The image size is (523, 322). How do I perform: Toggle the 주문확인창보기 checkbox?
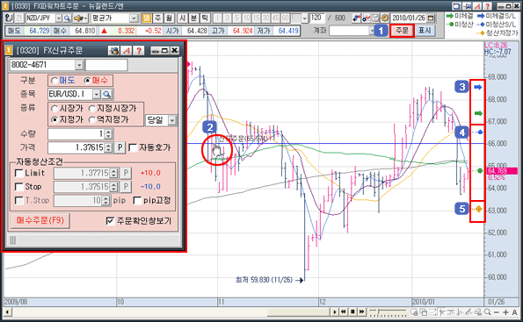(110, 221)
